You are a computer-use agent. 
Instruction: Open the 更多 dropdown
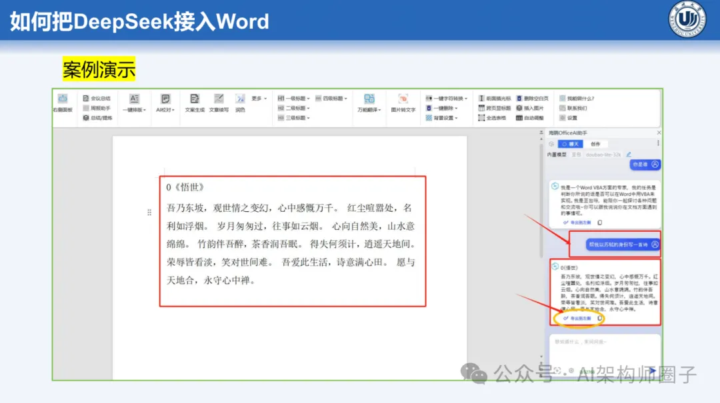click(x=259, y=98)
